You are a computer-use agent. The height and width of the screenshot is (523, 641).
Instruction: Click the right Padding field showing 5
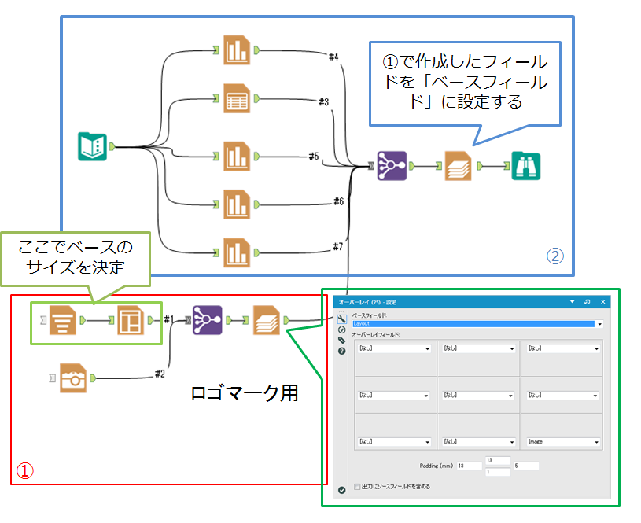(x=525, y=466)
